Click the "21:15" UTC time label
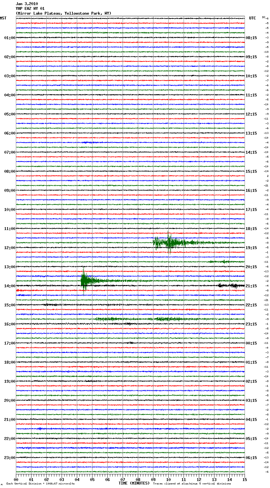Viewport: 270px width, 488px height. click(251, 286)
